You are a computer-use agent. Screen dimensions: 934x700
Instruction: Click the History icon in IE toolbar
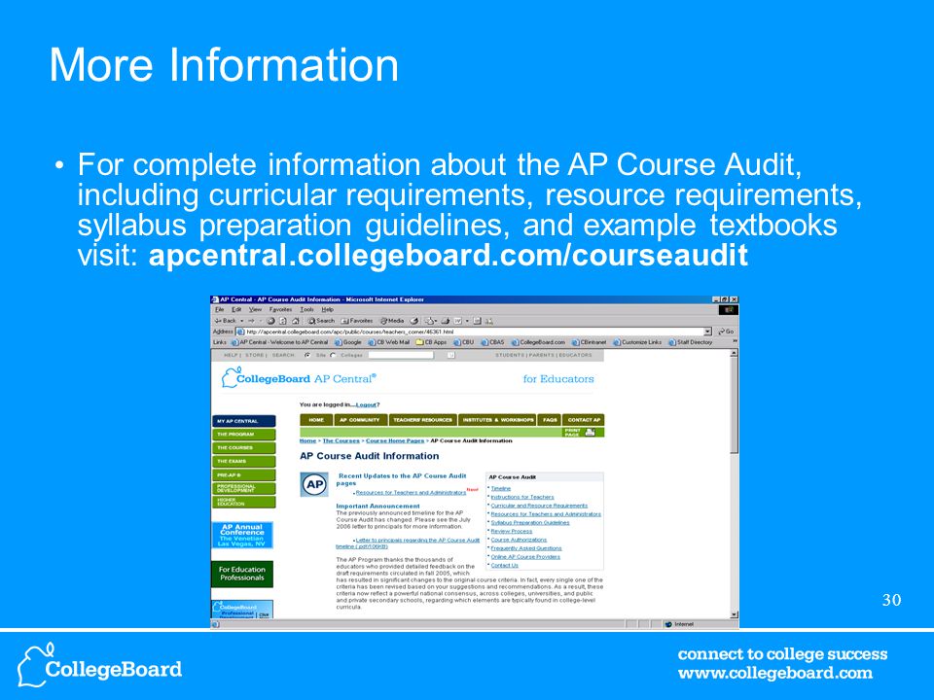pos(414,321)
